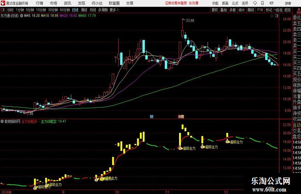Screen dimensions: 301x194
Task: Click the 7.46 low price label
Action: (x=30, y=114)
